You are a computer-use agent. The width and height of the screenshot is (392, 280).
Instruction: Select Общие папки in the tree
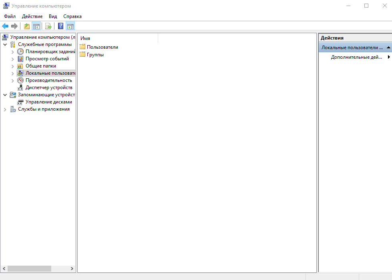[41, 66]
